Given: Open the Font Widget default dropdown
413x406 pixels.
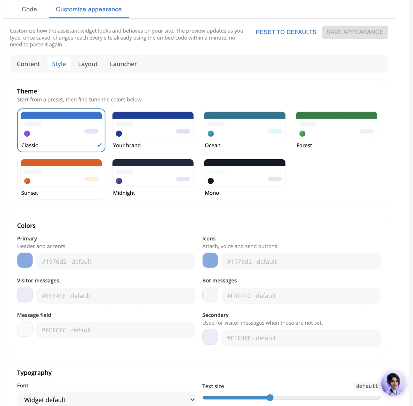Looking at the screenshot, I should 106,400.
